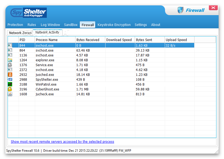The width and height of the screenshot is (224, 159).
Task: Click the svchost.exe icon for PID 864
Action: 10,50
